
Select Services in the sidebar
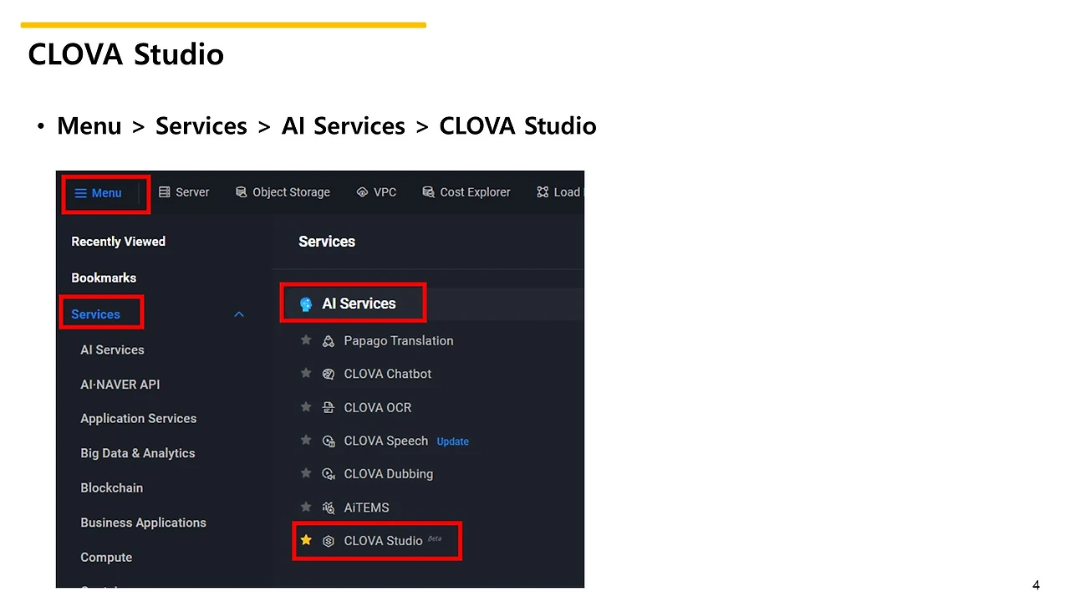pos(96,314)
